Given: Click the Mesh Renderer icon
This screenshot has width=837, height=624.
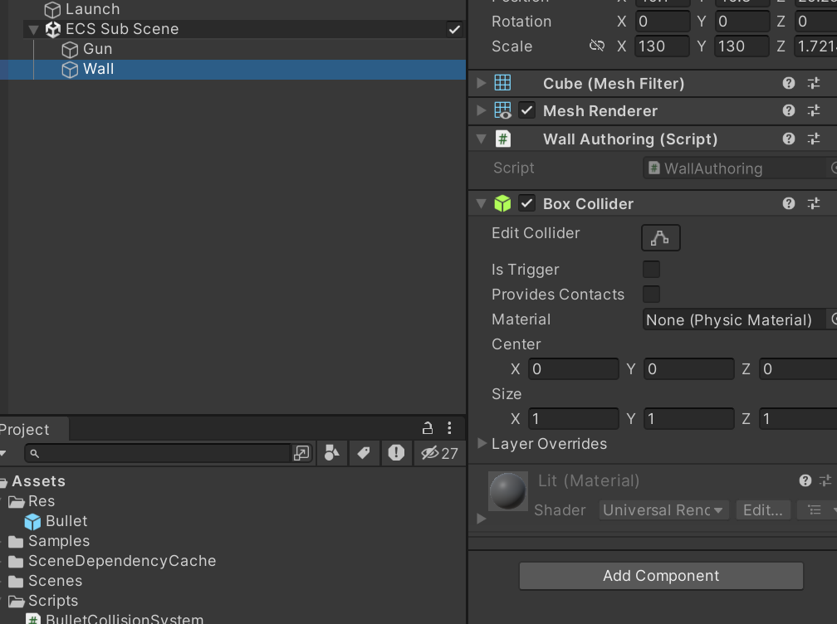Looking at the screenshot, I should 502,110.
